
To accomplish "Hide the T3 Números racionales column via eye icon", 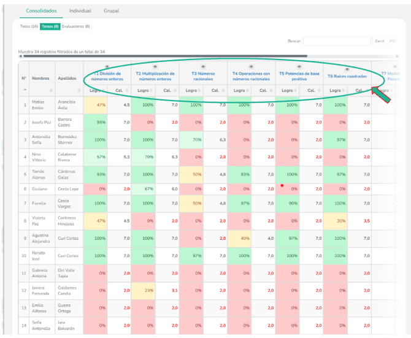I will (x=203, y=66).
